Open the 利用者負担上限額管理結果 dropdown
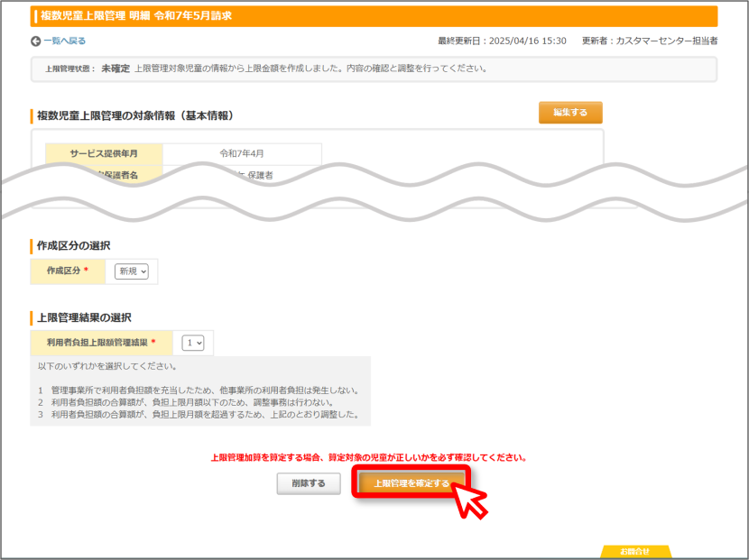The image size is (749, 560). (x=193, y=343)
